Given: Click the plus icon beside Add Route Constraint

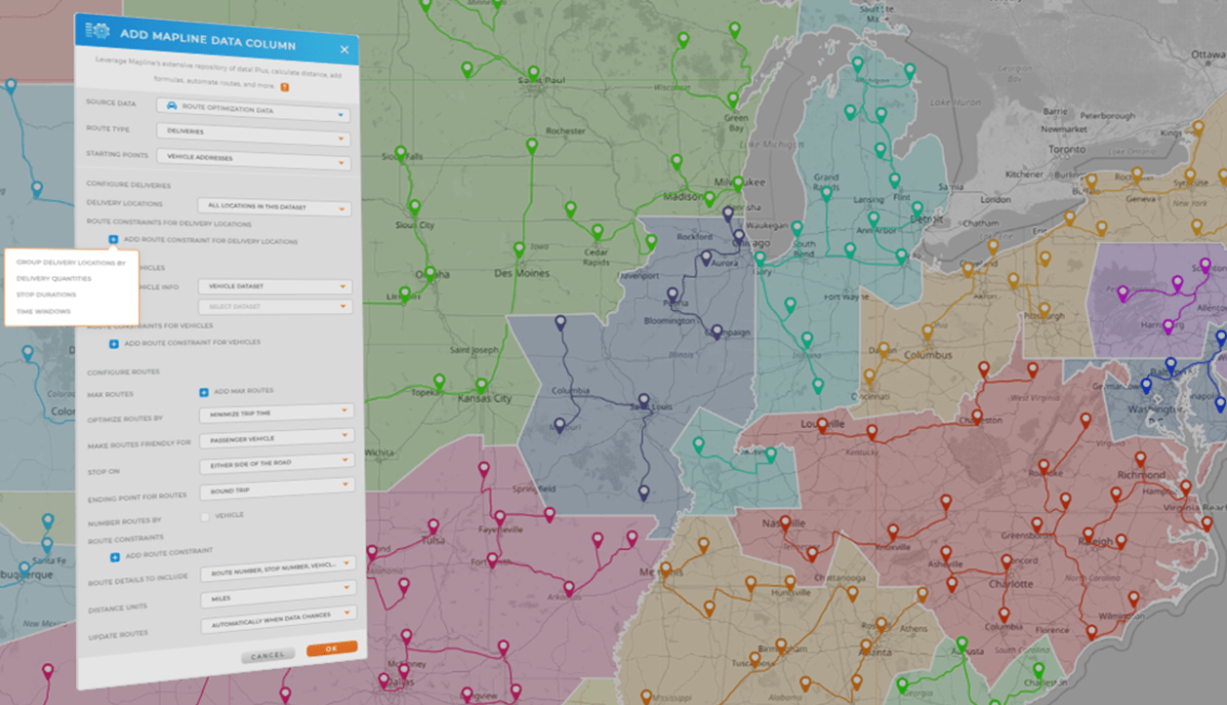Looking at the screenshot, I should point(114,556).
